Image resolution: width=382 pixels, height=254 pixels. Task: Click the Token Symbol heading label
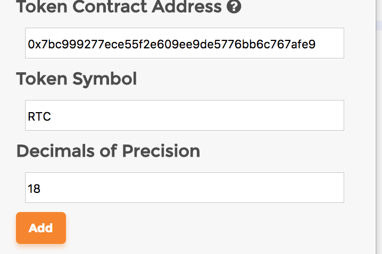(77, 79)
